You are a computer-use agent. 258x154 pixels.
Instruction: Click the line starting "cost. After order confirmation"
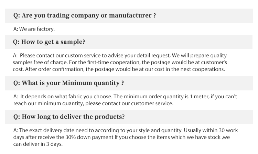click(x=119, y=69)
